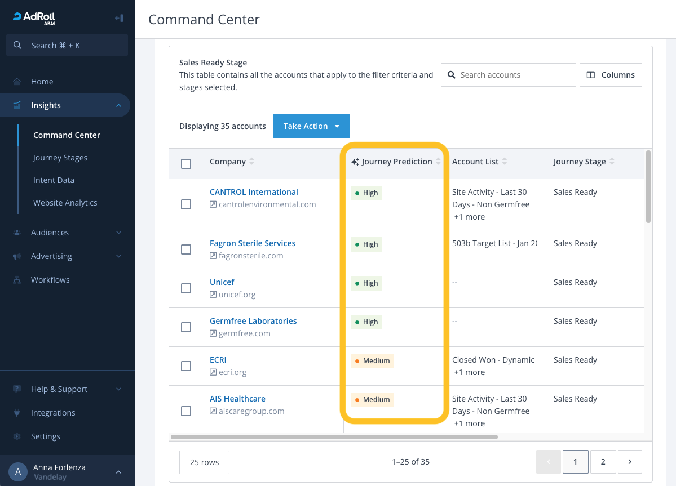Collapse the sidebar with the arrow icon

[119, 18]
